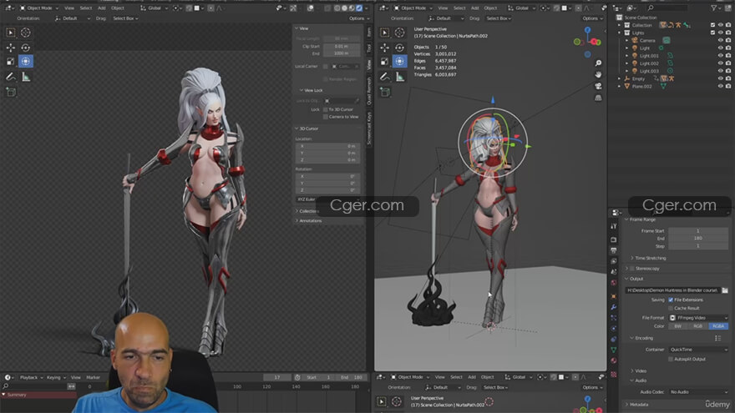Image resolution: width=735 pixels, height=413 pixels.
Task: Hide Light.001 with its eye icon
Action: pyautogui.click(x=721, y=56)
